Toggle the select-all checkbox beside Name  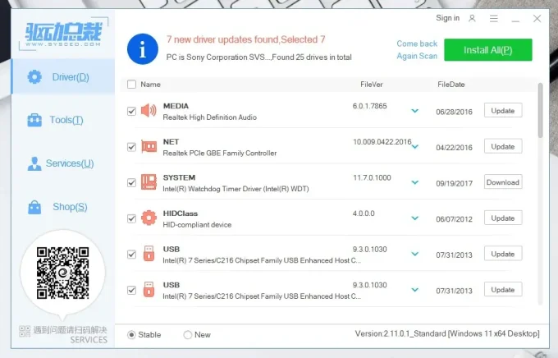(x=131, y=84)
